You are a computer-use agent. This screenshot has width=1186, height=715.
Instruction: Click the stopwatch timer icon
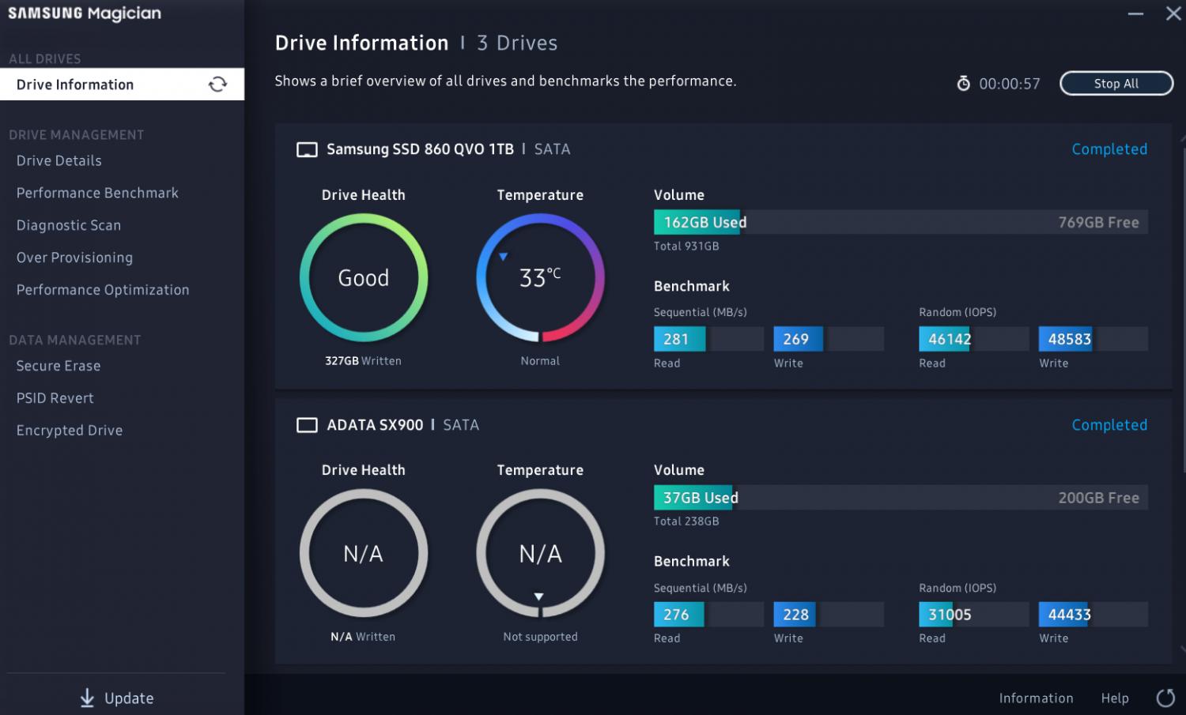point(963,83)
